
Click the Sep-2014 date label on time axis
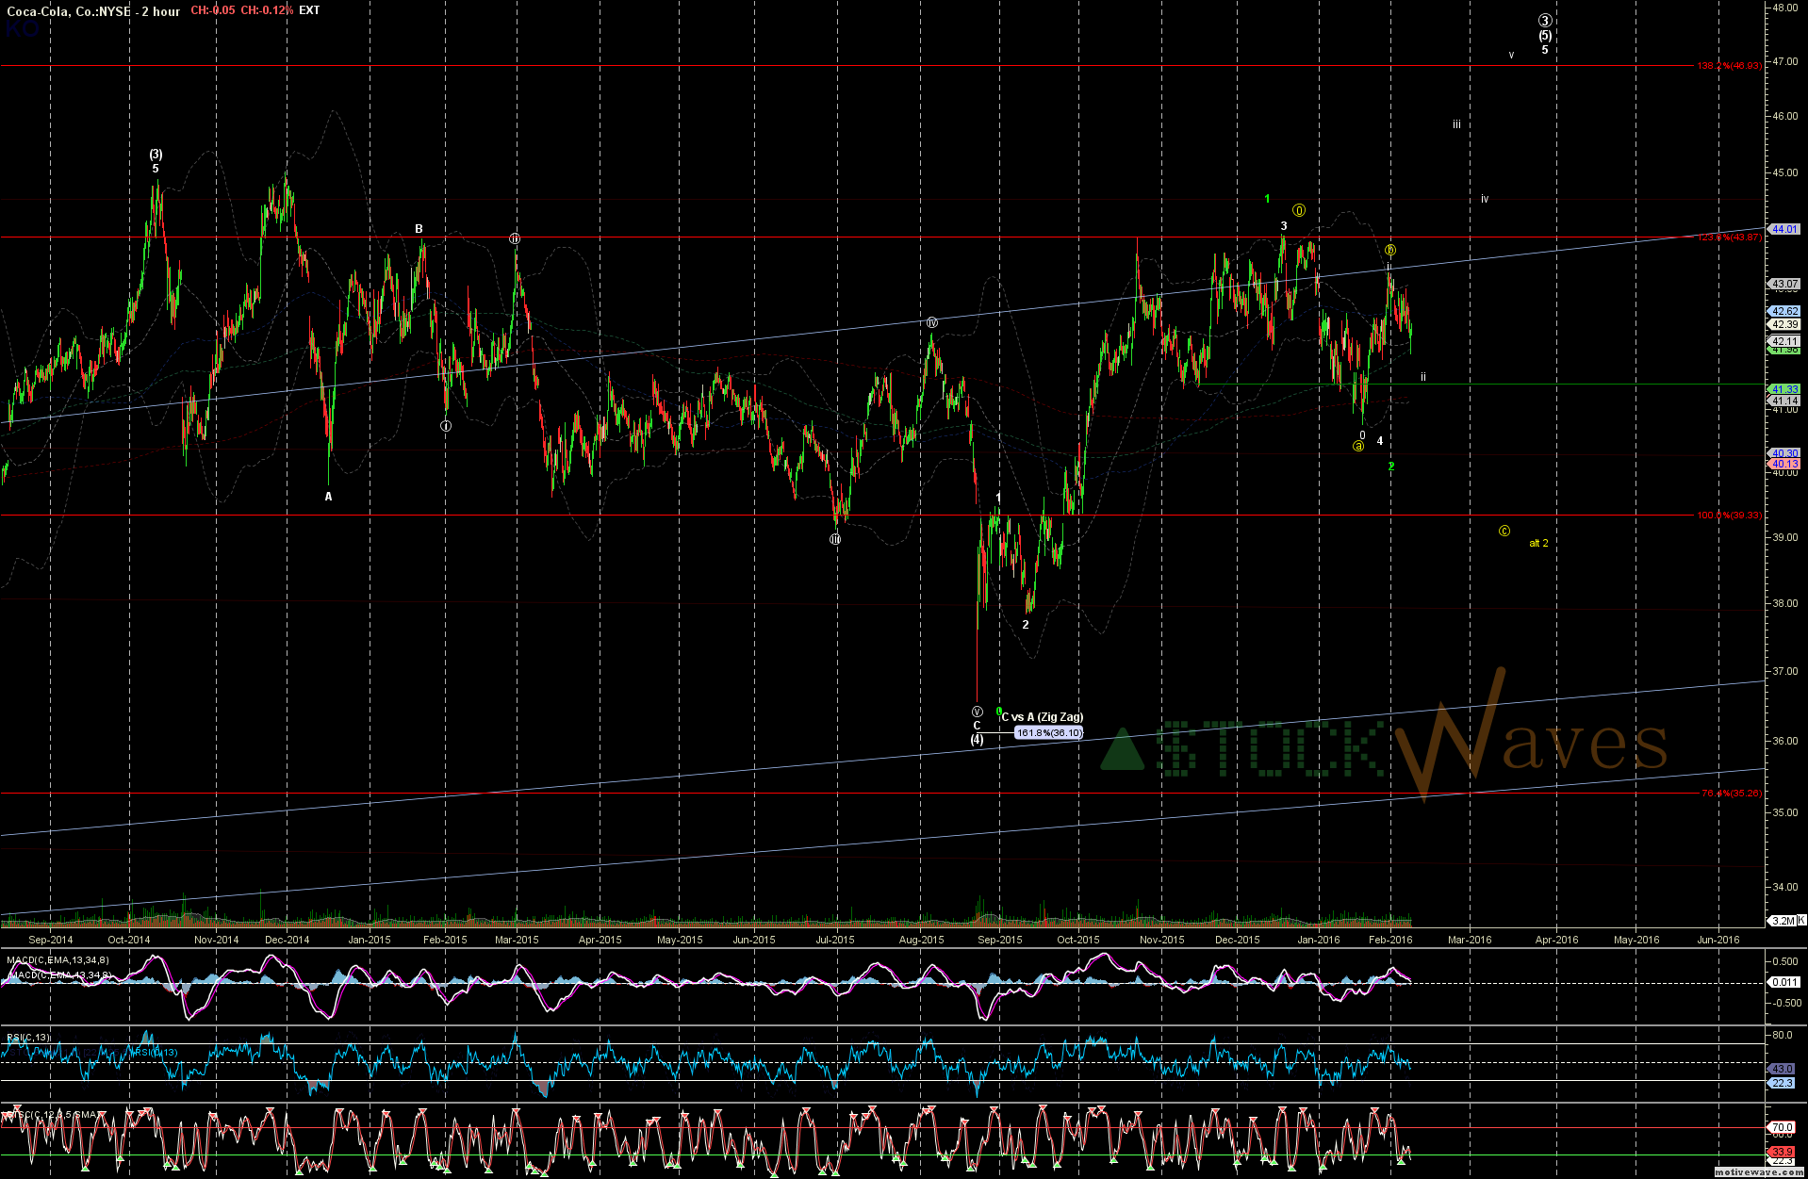[51, 940]
